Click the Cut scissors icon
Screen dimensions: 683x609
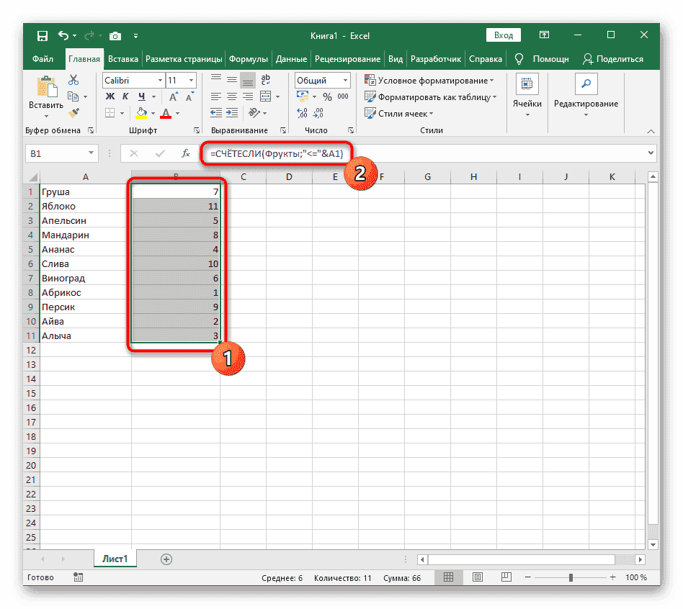coord(73,81)
